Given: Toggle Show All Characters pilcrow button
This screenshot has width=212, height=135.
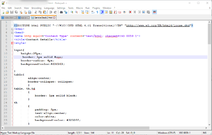Looking at the screenshot, I should point(97,12).
